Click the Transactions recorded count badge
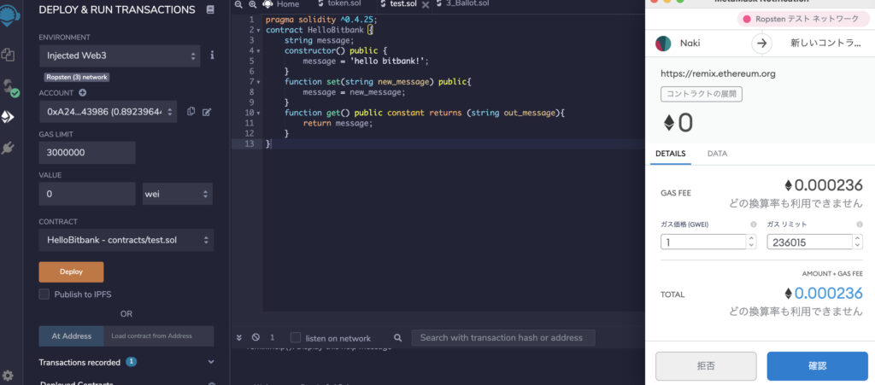 (131, 362)
